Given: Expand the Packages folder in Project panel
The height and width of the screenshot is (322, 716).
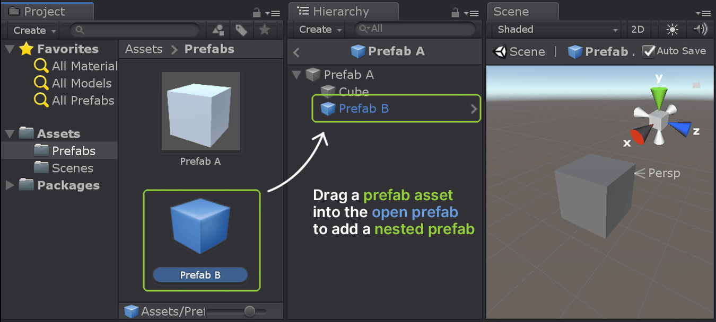Looking at the screenshot, I should tap(9, 185).
